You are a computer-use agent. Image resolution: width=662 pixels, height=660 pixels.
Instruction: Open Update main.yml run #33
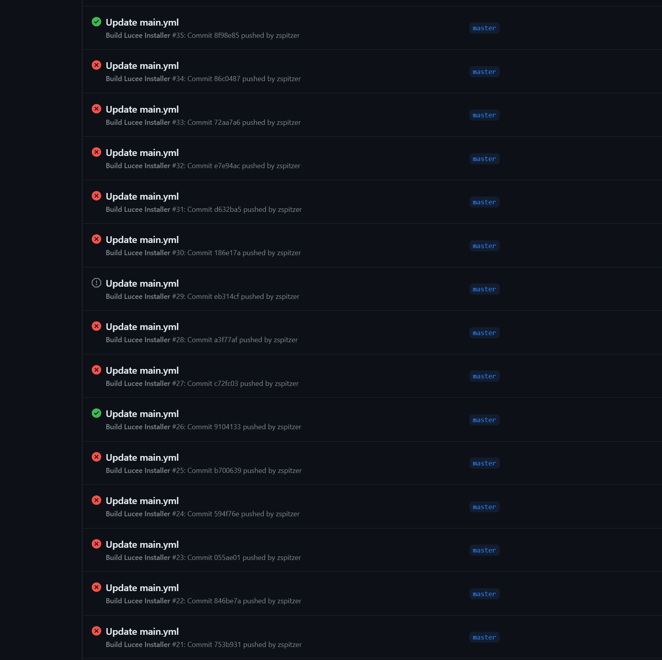pos(142,109)
